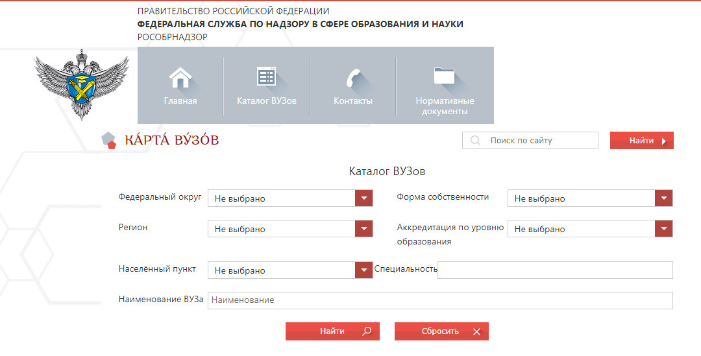Expand the Населённый пункт dropdown arrow
Screen dimensions: 701x356
(x=364, y=270)
